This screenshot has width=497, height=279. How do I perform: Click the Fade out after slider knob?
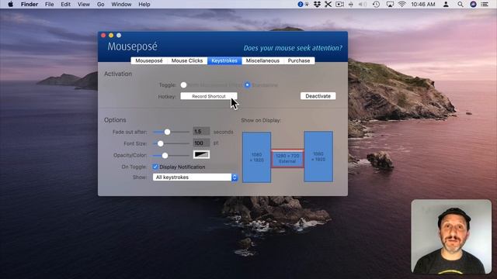167,132
